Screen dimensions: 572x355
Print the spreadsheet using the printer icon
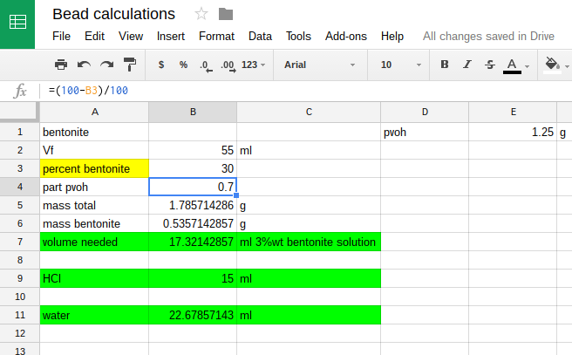61,65
